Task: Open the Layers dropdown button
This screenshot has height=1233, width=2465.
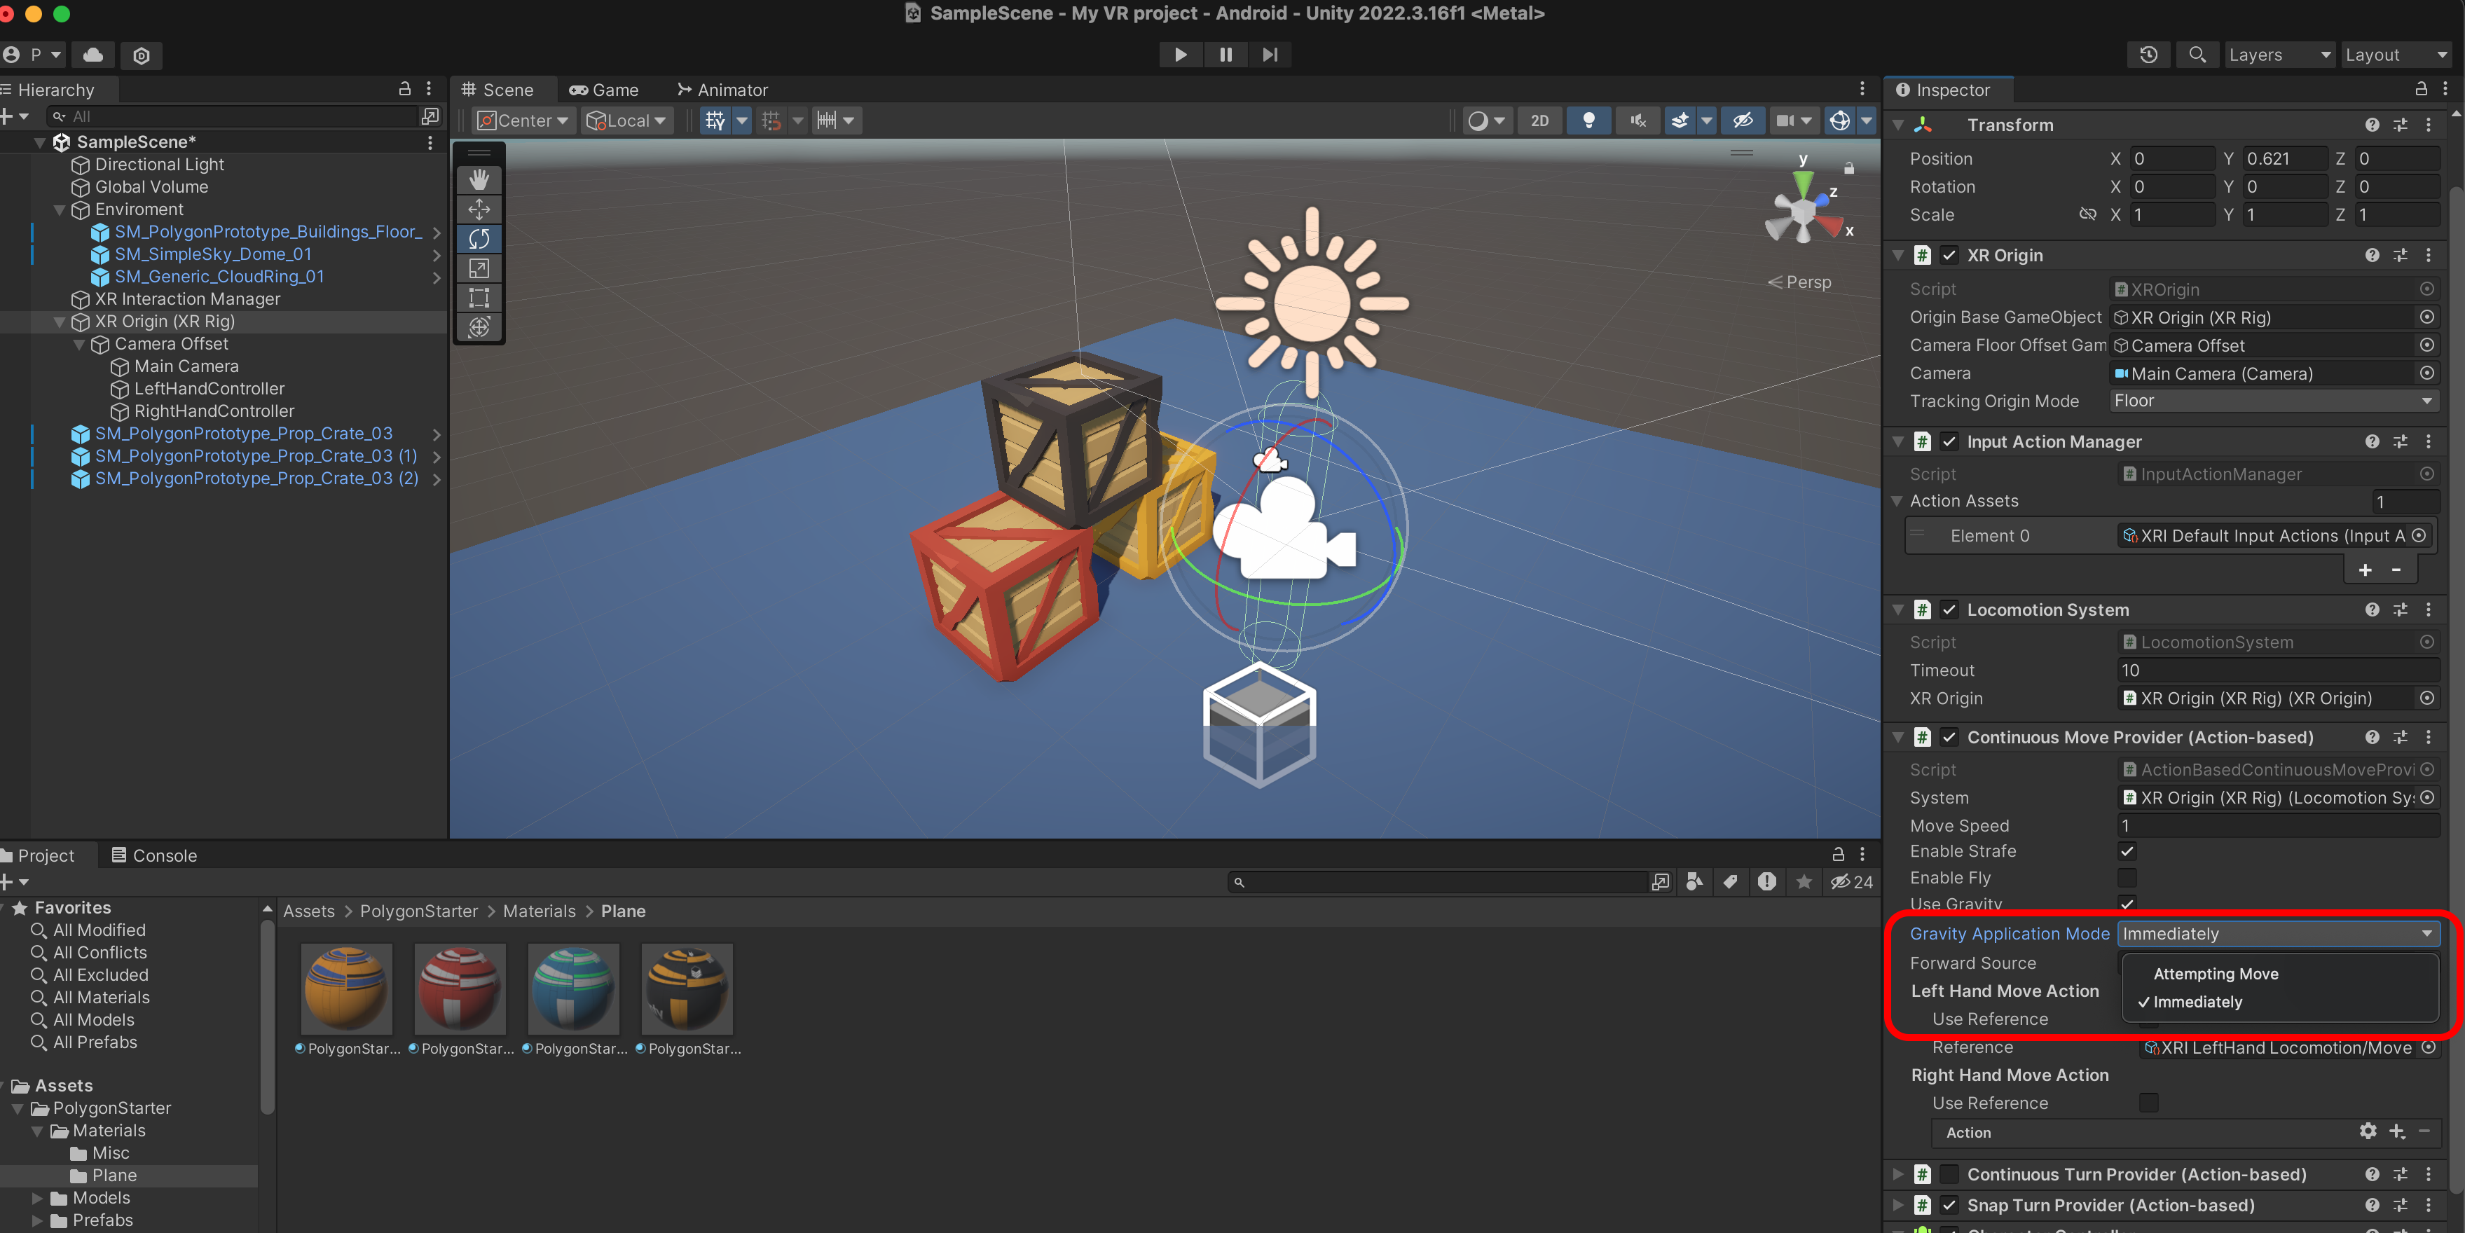Action: 2277,55
